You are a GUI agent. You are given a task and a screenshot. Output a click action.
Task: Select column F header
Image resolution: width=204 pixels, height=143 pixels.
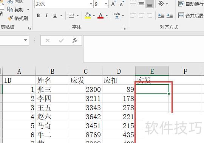point(185,71)
